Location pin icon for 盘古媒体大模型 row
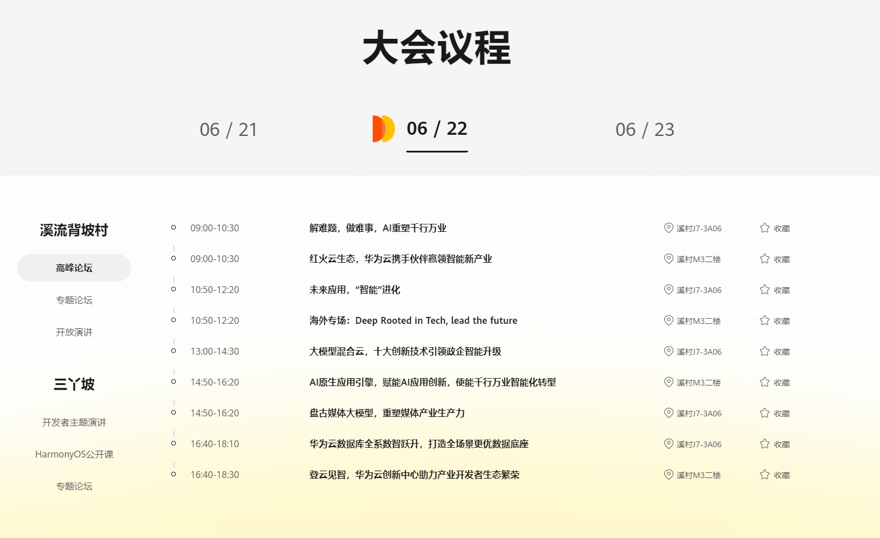The height and width of the screenshot is (538, 880). point(669,413)
